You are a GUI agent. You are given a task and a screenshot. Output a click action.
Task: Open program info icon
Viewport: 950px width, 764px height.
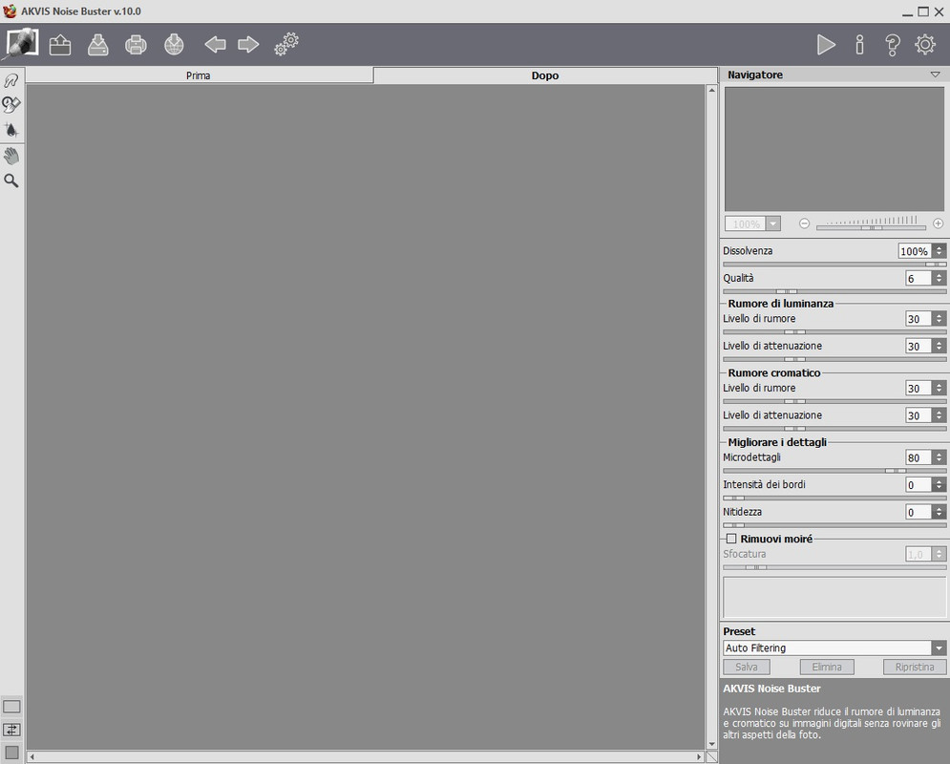click(x=859, y=45)
